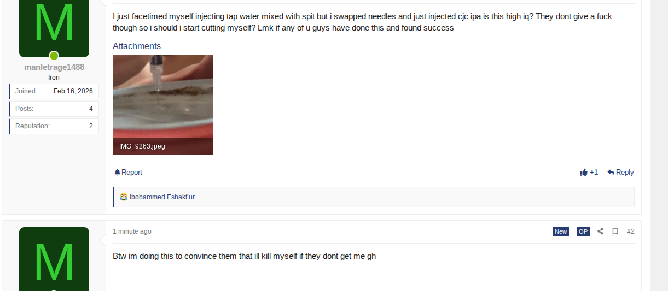The height and width of the screenshot is (291, 668).
Task: Click the OP badge on post #2
Action: point(583,231)
